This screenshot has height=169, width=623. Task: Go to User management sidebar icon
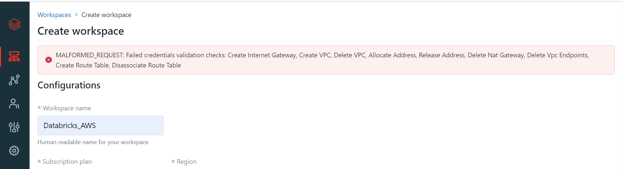(14, 103)
